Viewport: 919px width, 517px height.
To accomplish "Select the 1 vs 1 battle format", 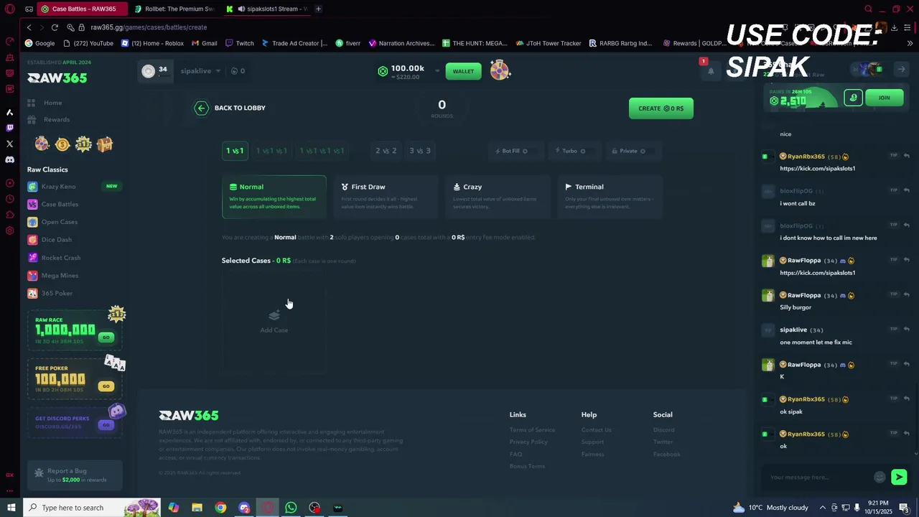I will point(235,151).
